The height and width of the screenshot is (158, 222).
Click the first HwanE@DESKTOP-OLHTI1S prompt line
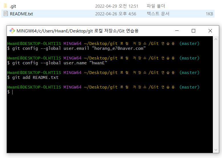[x=103, y=44]
